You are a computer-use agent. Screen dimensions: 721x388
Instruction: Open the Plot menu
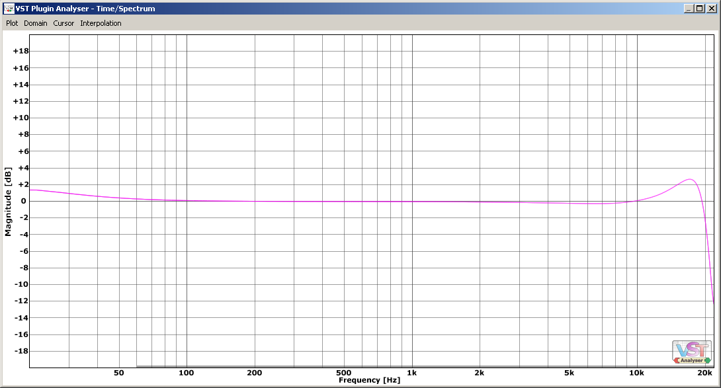point(12,23)
